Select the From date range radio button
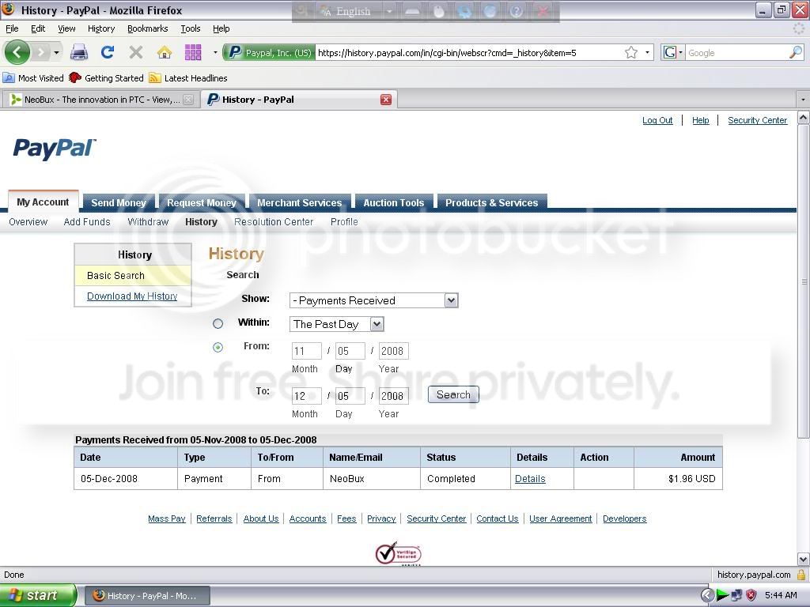Image resolution: width=810 pixels, height=607 pixels. click(218, 348)
